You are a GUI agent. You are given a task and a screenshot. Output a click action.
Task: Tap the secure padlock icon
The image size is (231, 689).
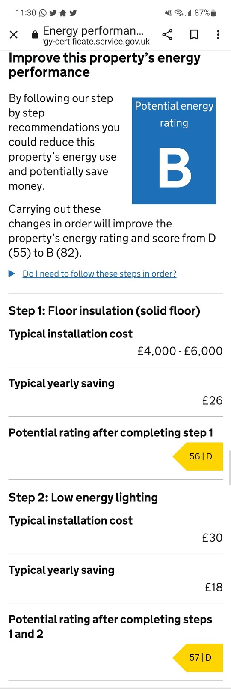pos(35,35)
